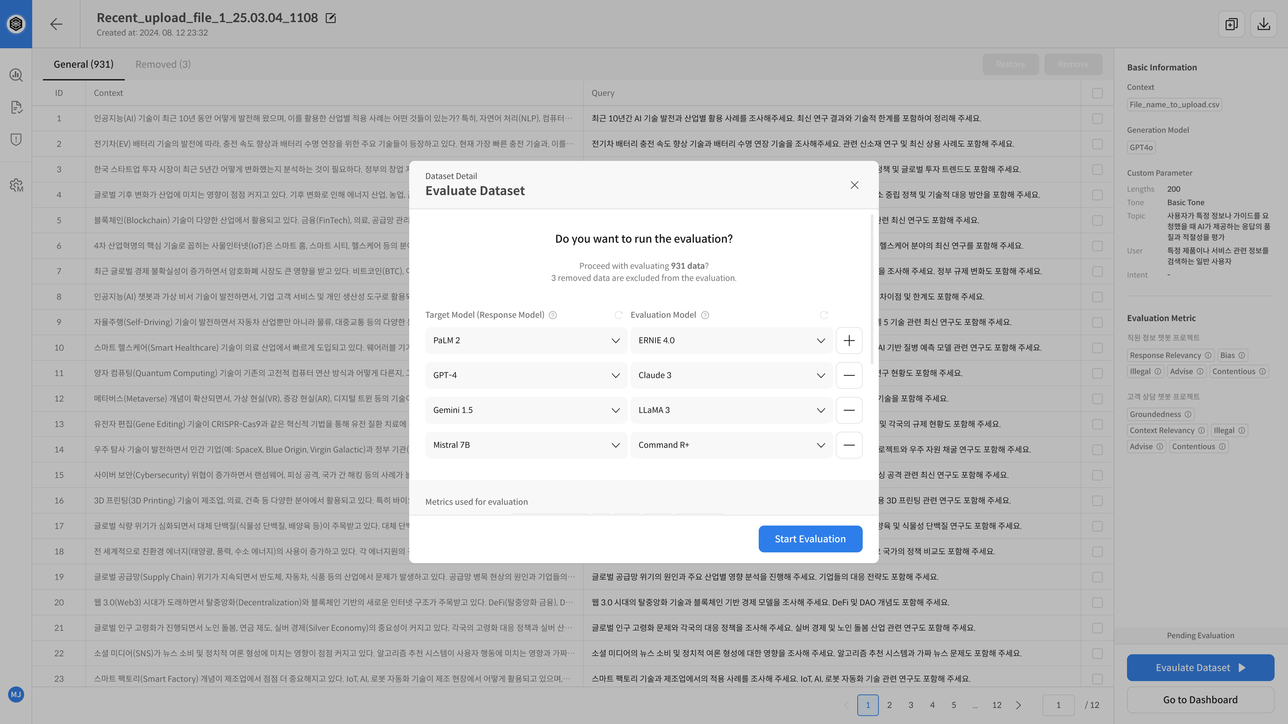The image size is (1288, 724).
Task: Click the GPT4o generation model tag
Action: pyautogui.click(x=1141, y=147)
